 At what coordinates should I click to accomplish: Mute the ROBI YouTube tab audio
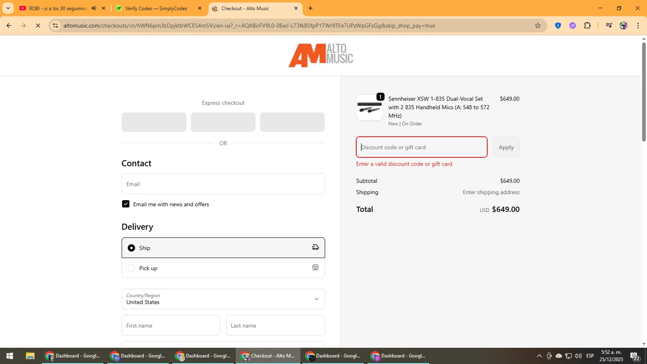pyautogui.click(x=94, y=8)
